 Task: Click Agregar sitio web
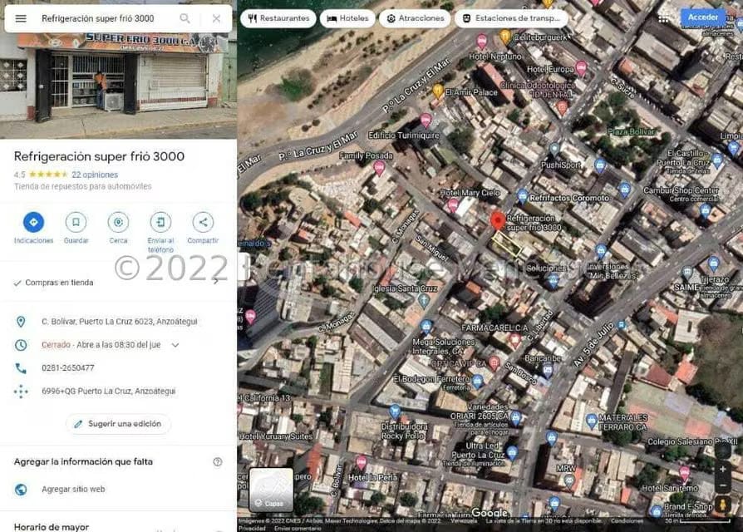pyautogui.click(x=73, y=490)
